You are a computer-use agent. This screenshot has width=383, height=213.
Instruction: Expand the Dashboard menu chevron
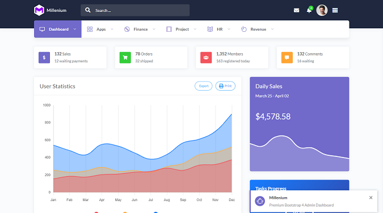coord(75,29)
